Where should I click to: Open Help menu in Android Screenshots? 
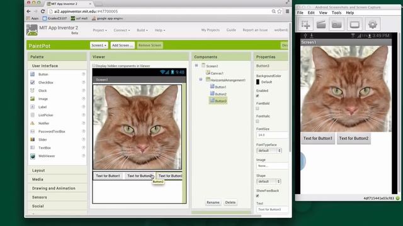pos(350,13)
